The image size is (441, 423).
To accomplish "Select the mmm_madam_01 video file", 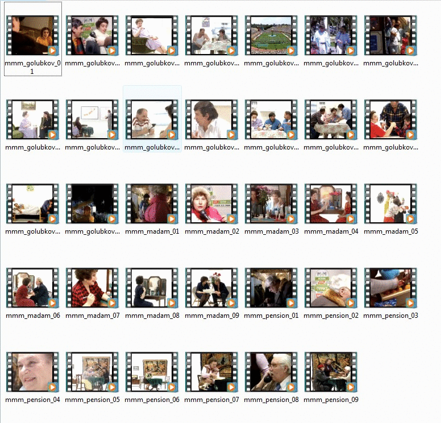I will coord(152,204).
